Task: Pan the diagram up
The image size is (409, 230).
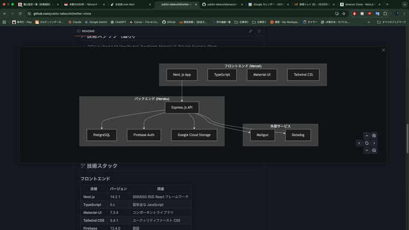Action: 367,136
